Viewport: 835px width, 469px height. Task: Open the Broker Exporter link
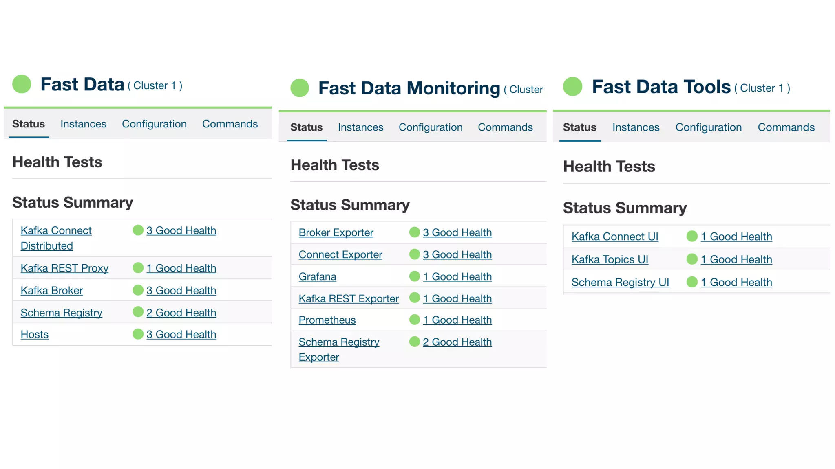(x=336, y=232)
